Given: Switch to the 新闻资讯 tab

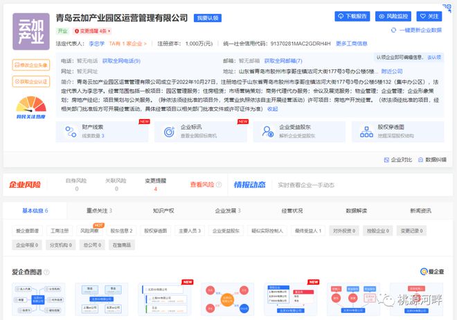Looking at the screenshot, I should (x=420, y=211).
